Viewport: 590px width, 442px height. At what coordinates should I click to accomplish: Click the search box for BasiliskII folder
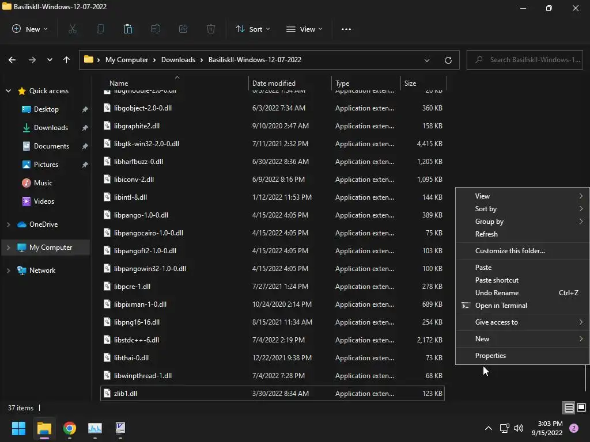pos(524,60)
